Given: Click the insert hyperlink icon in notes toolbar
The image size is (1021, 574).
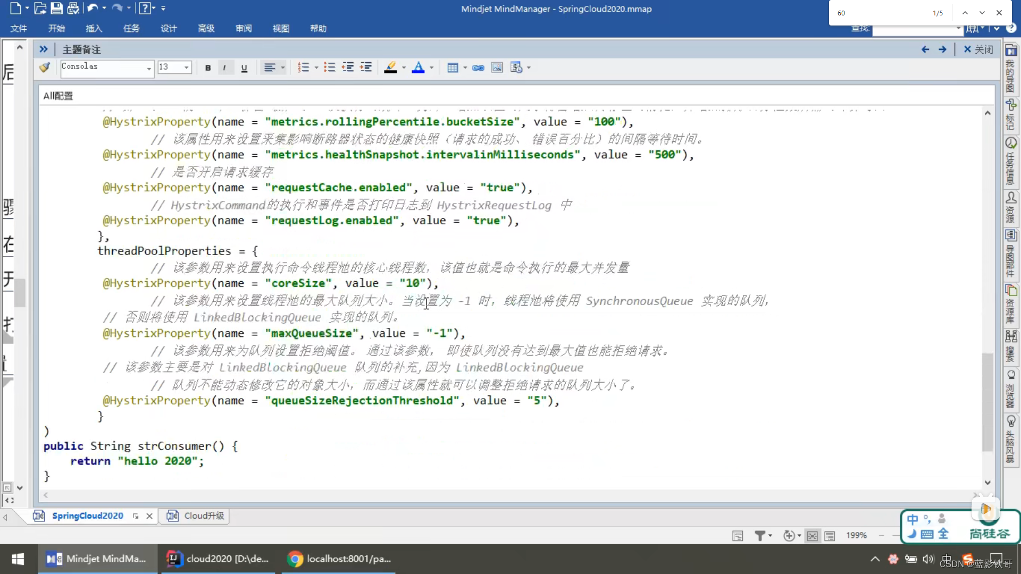Looking at the screenshot, I should [x=478, y=67].
